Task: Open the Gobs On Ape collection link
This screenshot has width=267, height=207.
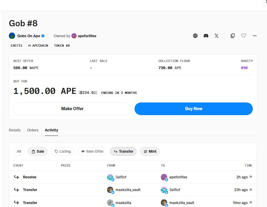Action: click(29, 36)
